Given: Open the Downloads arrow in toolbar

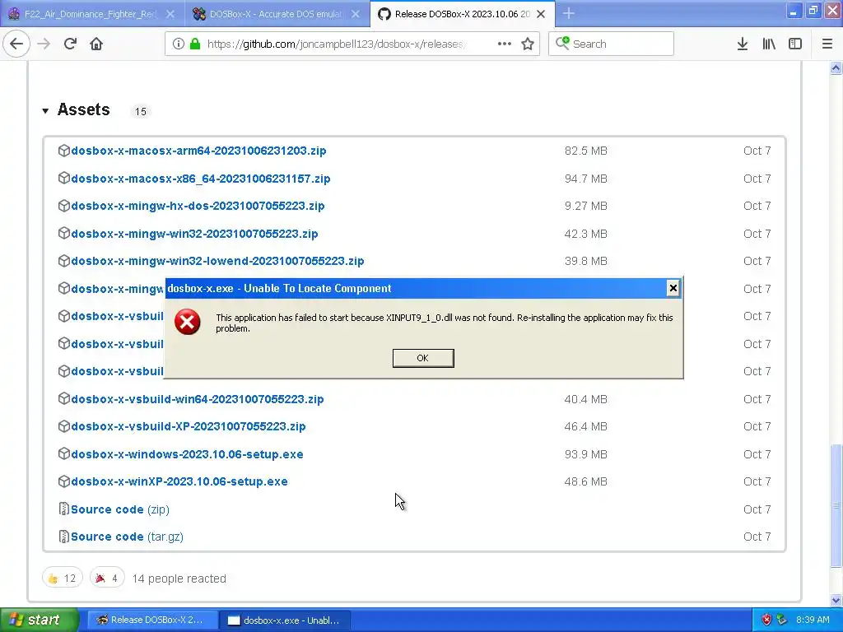Looking at the screenshot, I should (743, 44).
